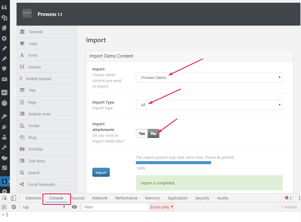
Task: Open the Social Networks settings section
Action: pyautogui.click(x=41, y=184)
